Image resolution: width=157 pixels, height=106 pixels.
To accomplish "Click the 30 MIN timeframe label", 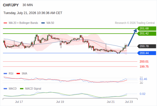I will (x=28, y=5).
